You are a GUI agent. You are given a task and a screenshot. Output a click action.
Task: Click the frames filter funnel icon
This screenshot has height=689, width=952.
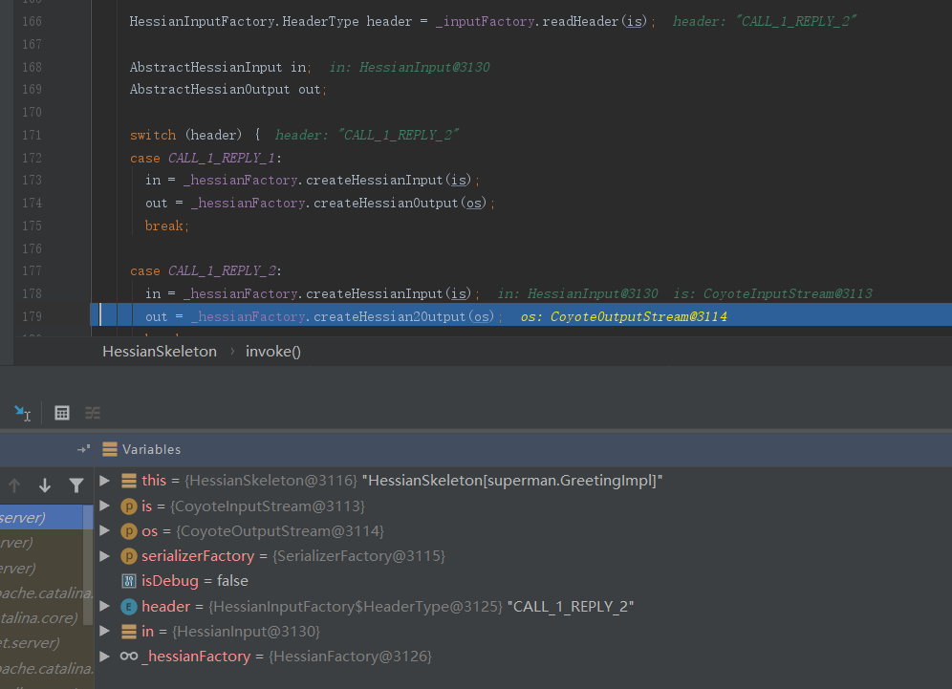tap(76, 485)
